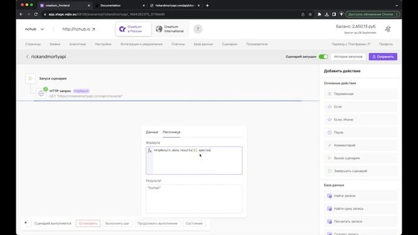The width and height of the screenshot is (418, 235).
Task: Open the question mark help icon
Action: pyautogui.click(x=198, y=29)
